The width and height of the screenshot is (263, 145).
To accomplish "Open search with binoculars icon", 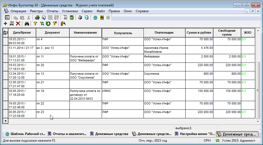I will coord(27,24).
